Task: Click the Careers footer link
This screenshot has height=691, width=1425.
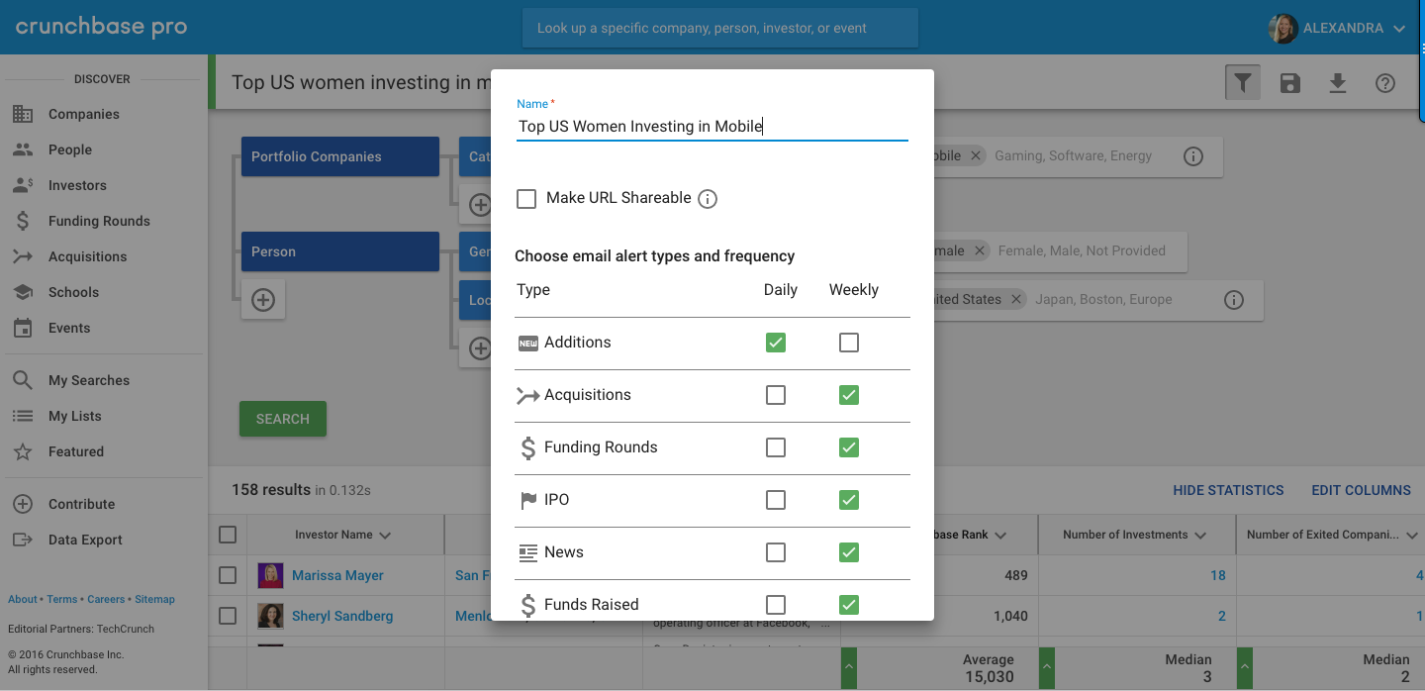Action: pos(106,599)
